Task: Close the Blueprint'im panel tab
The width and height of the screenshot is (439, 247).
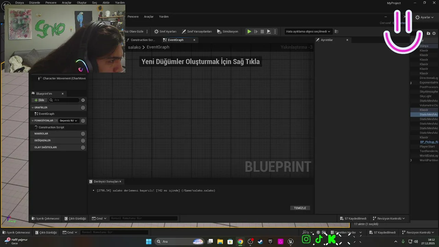Action: tap(62, 94)
